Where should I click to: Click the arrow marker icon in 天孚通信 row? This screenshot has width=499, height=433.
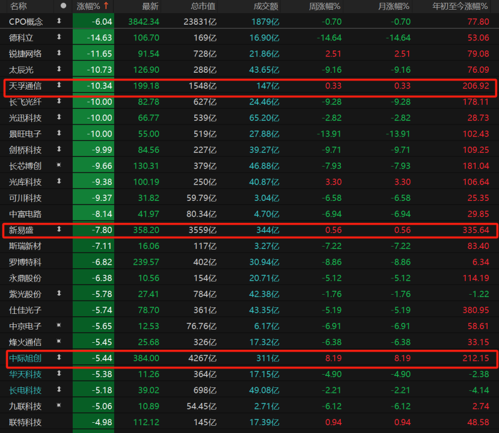point(59,85)
